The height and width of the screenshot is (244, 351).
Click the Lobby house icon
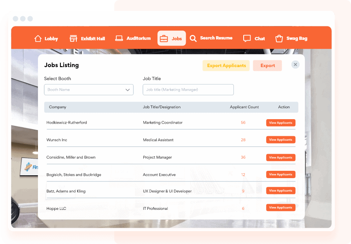(x=38, y=39)
